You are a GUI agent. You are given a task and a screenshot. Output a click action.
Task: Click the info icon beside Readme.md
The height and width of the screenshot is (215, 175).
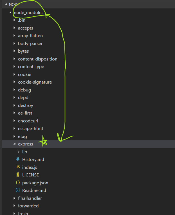coord(18,190)
